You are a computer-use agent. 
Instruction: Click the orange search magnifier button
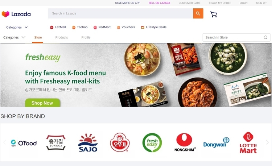[198, 13]
